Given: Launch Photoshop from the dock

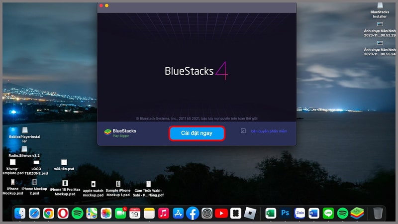Looking at the screenshot, I should [285, 213].
